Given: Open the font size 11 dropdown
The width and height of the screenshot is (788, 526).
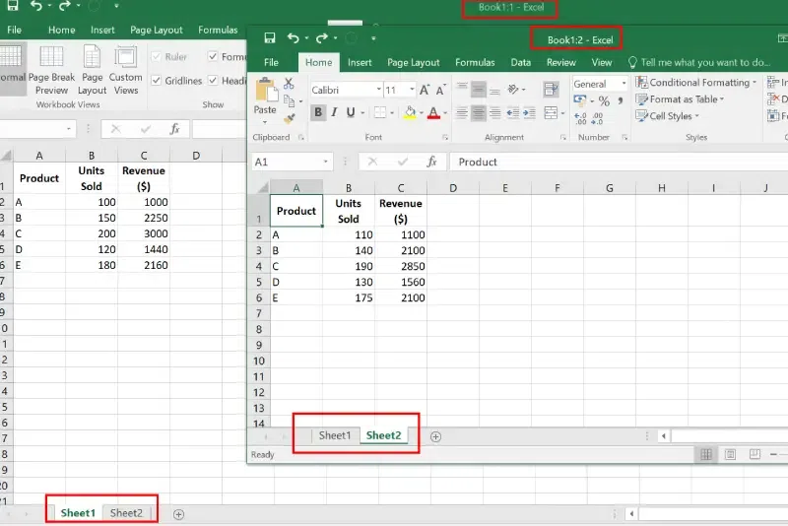Looking at the screenshot, I should pos(412,90).
